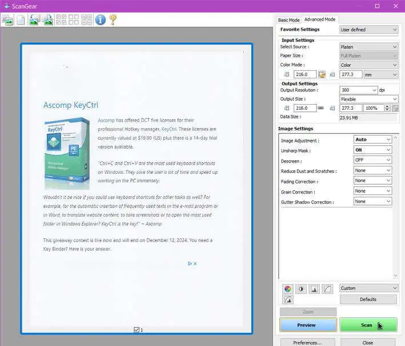Click the green Scan button
The height and width of the screenshot is (346, 405).
pos(368,325)
